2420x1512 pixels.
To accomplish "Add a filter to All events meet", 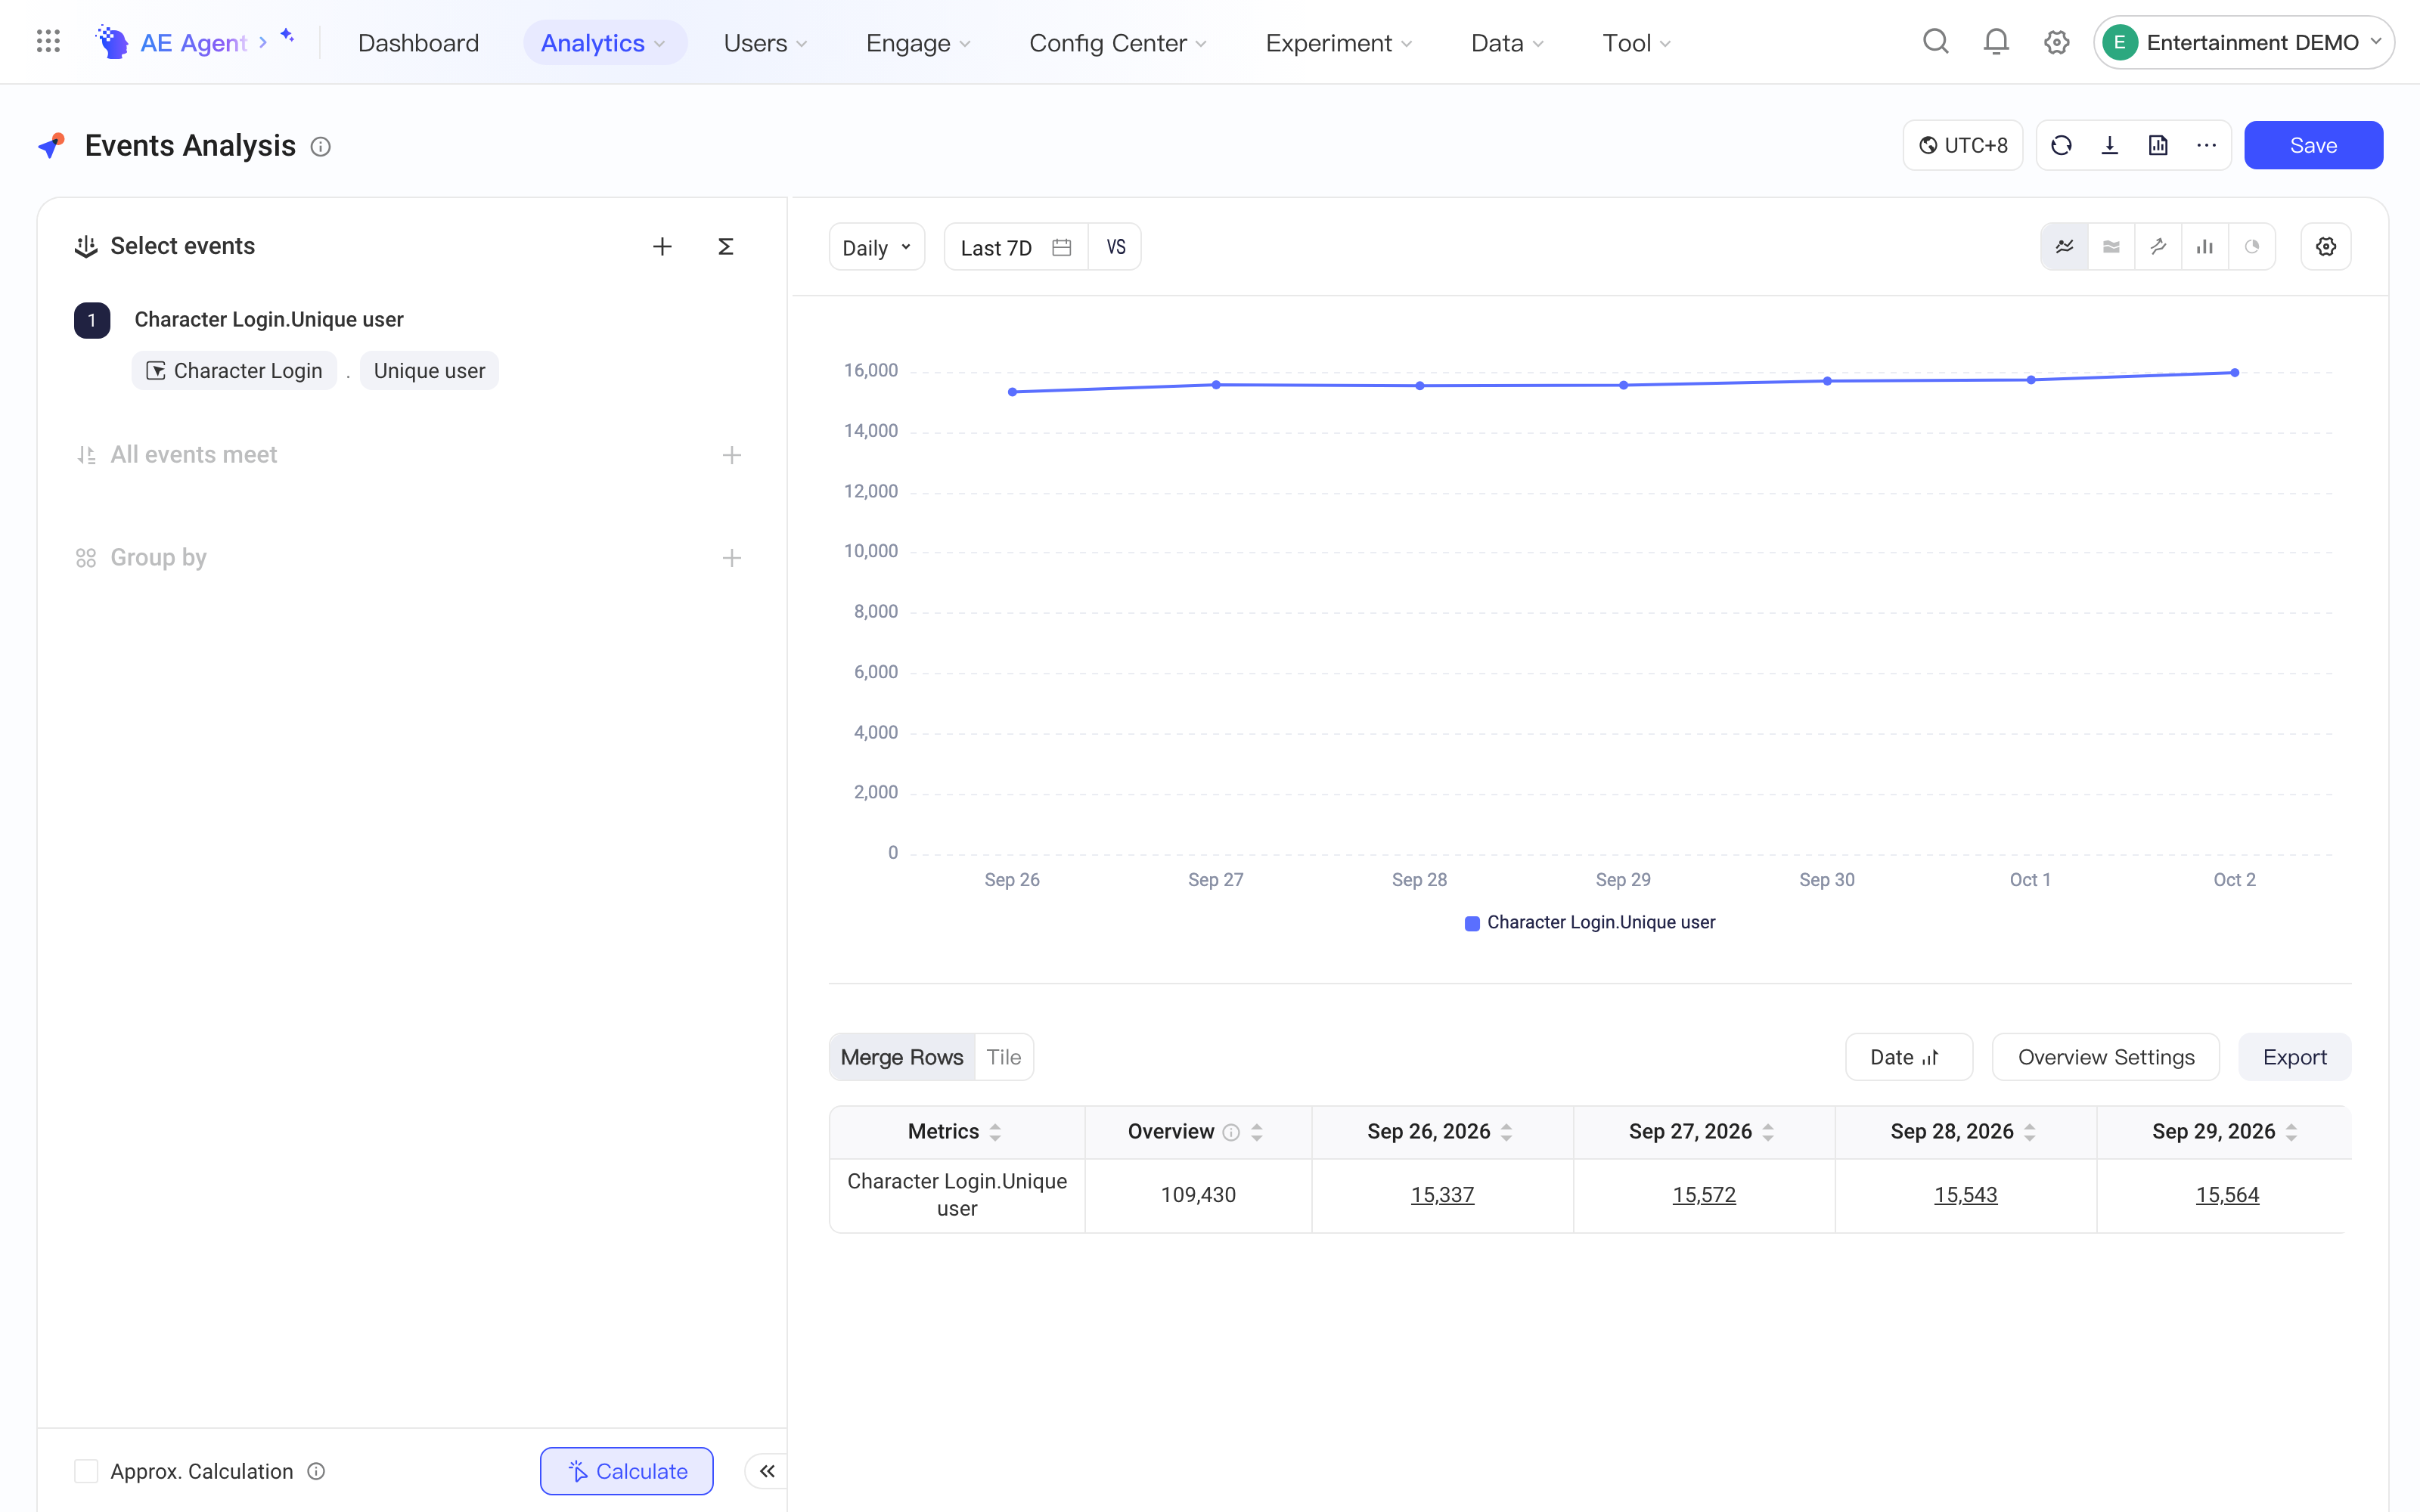I will [x=732, y=455].
